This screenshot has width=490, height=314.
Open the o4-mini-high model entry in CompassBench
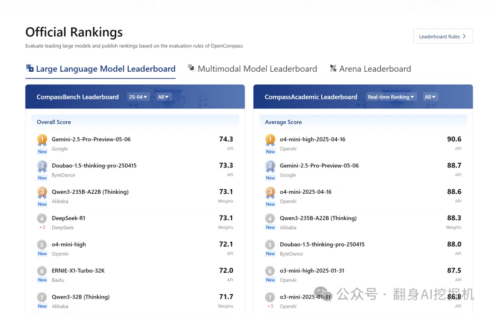[69, 244]
